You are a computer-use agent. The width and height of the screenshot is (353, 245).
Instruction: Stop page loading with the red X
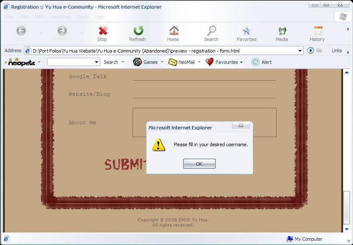click(x=103, y=31)
